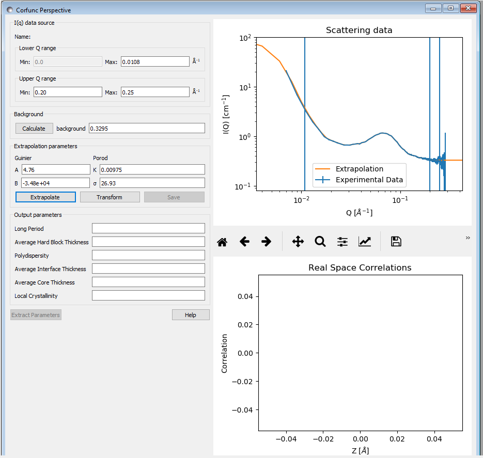Viewport: 483px width, 458px height.
Task: Click the Transform button
Action: pyautogui.click(x=110, y=197)
